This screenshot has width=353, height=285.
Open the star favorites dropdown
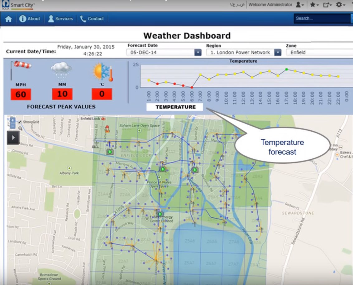click(x=314, y=4)
